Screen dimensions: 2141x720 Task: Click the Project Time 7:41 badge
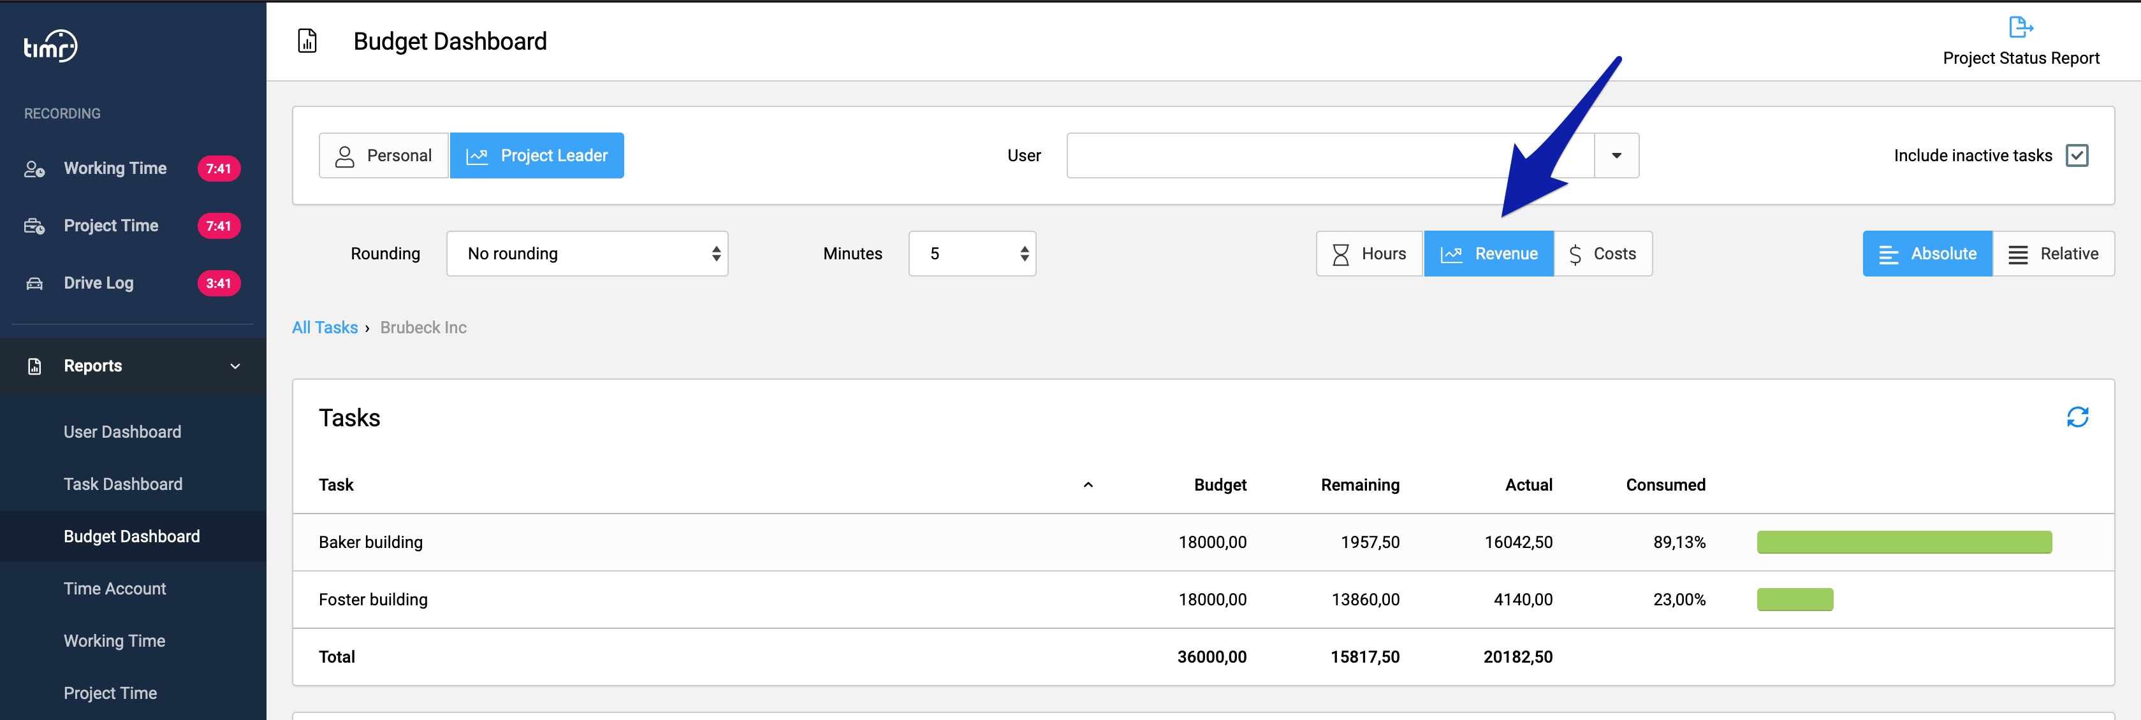coord(219,227)
